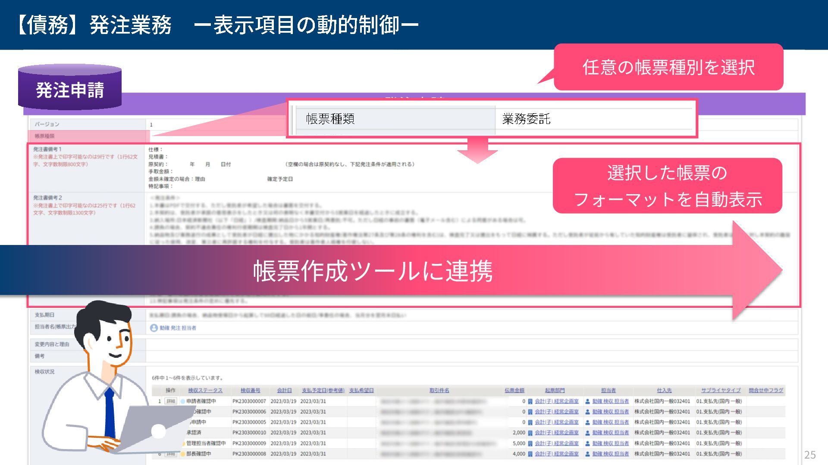The height and width of the screenshot is (465, 828).
Task: Click the 発注申請 purple cylinder label
Action: [x=70, y=90]
